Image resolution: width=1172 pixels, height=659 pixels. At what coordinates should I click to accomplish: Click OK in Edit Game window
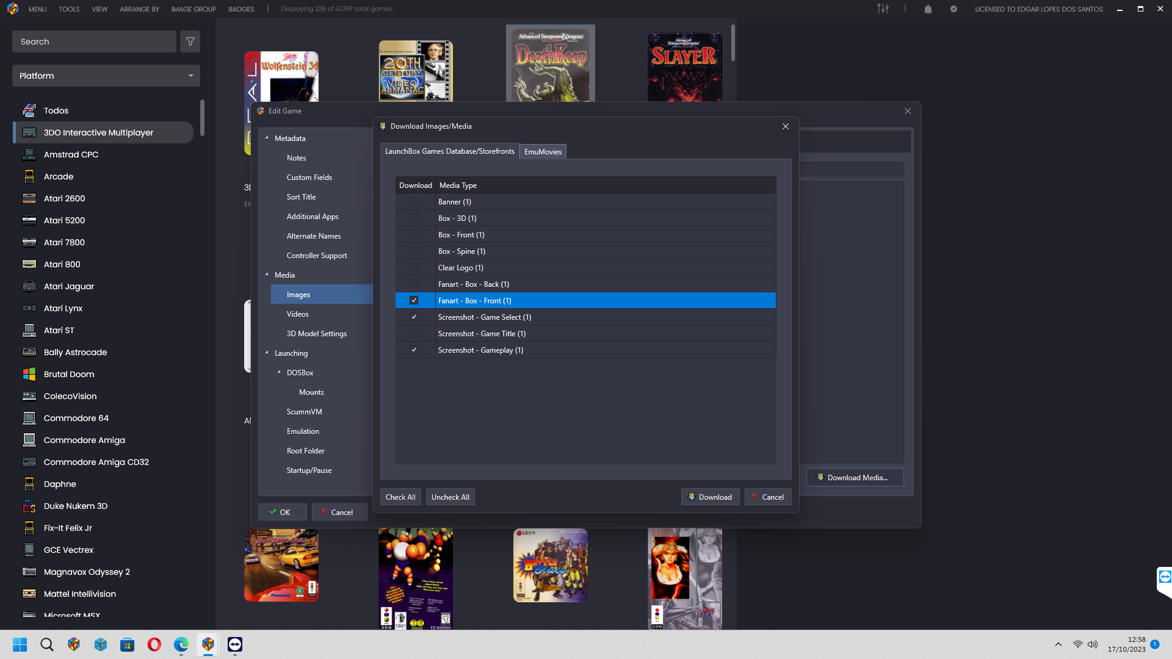pyautogui.click(x=282, y=512)
